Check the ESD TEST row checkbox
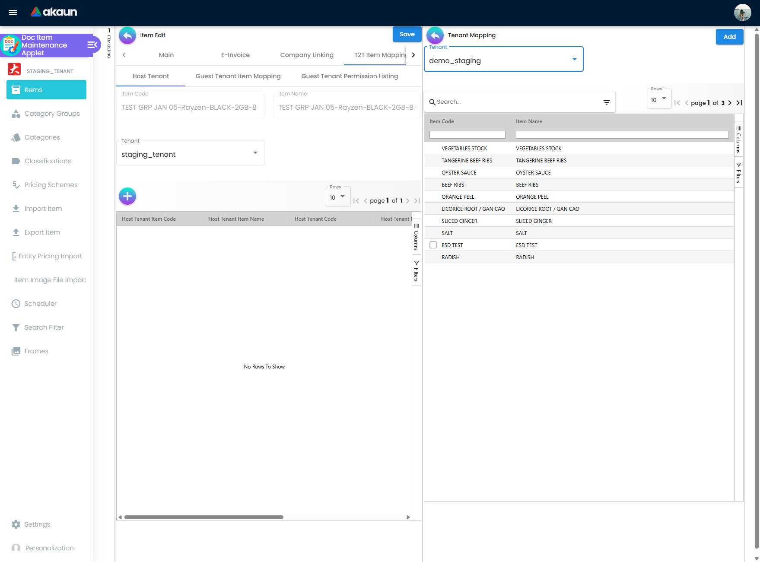This screenshot has height=562, width=760. tap(433, 245)
